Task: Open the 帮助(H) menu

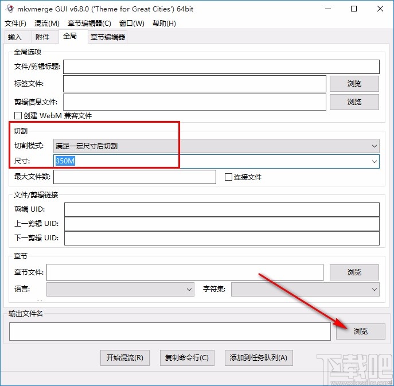Action: pyautogui.click(x=164, y=24)
